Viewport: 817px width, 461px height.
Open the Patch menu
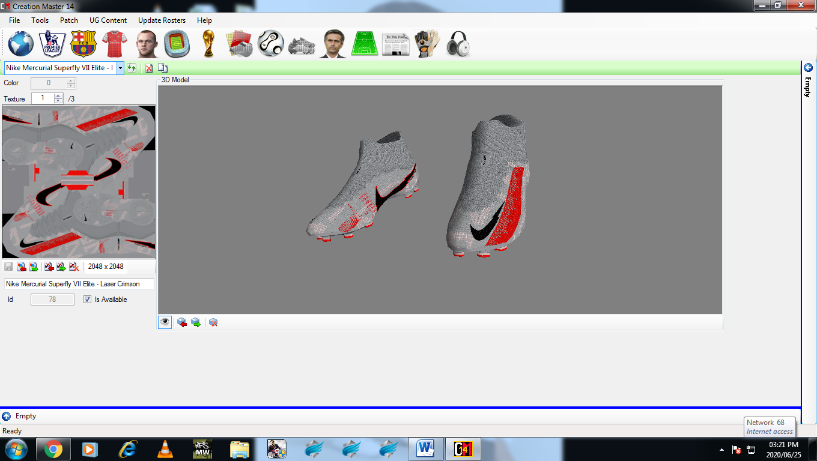coord(69,20)
